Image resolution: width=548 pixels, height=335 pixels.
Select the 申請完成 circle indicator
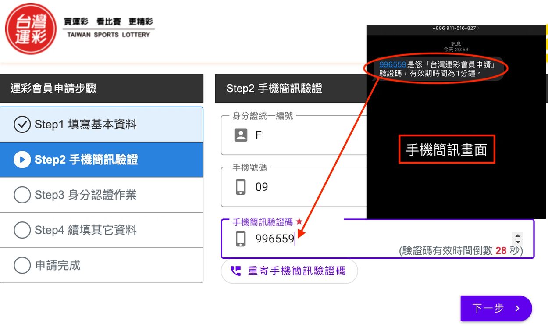point(22,265)
